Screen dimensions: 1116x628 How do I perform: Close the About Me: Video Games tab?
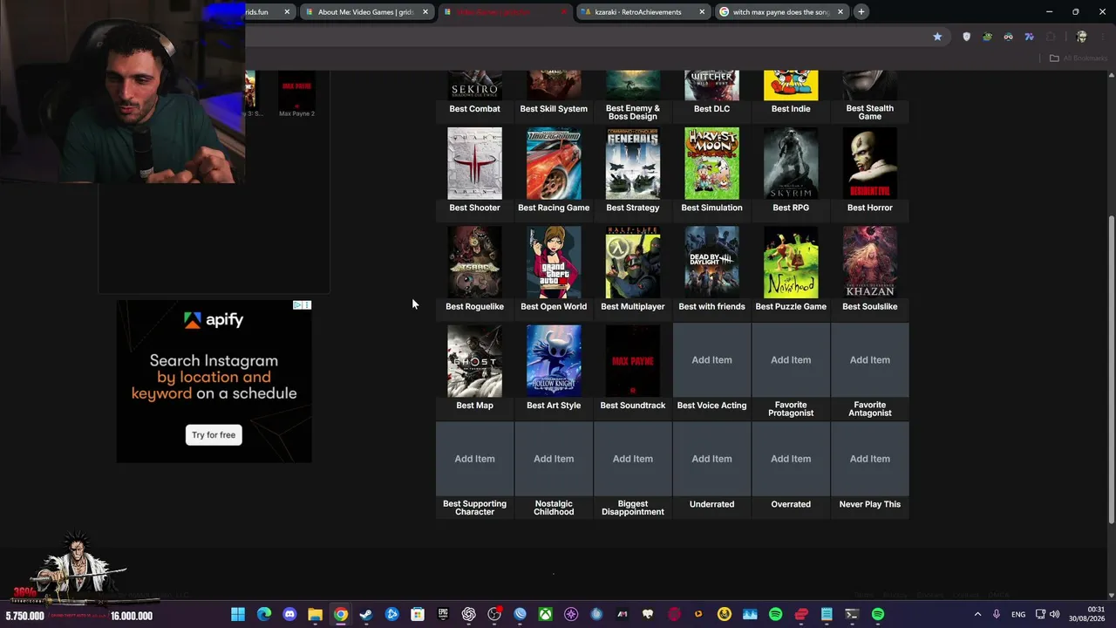pyautogui.click(x=425, y=12)
